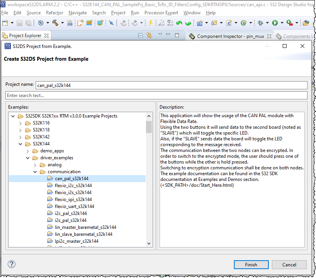The image size is (316, 278).
Task: Click Examples list scroll down arrow
Action: [x=149, y=244]
